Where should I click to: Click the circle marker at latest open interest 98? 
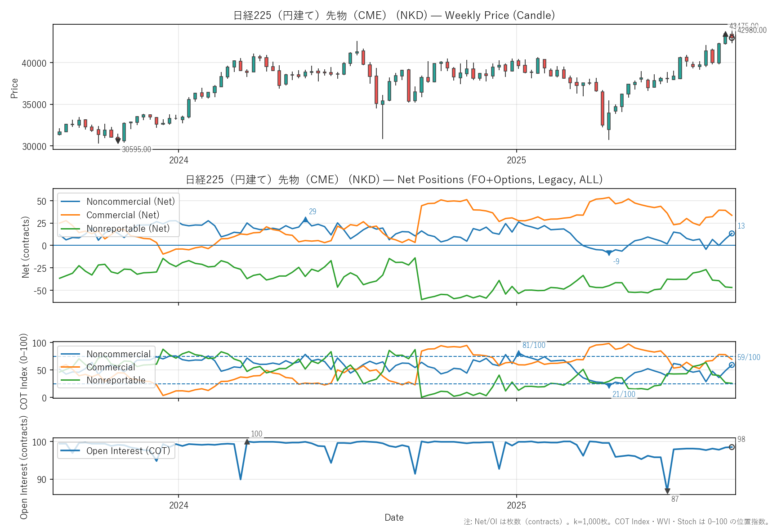coord(732,447)
